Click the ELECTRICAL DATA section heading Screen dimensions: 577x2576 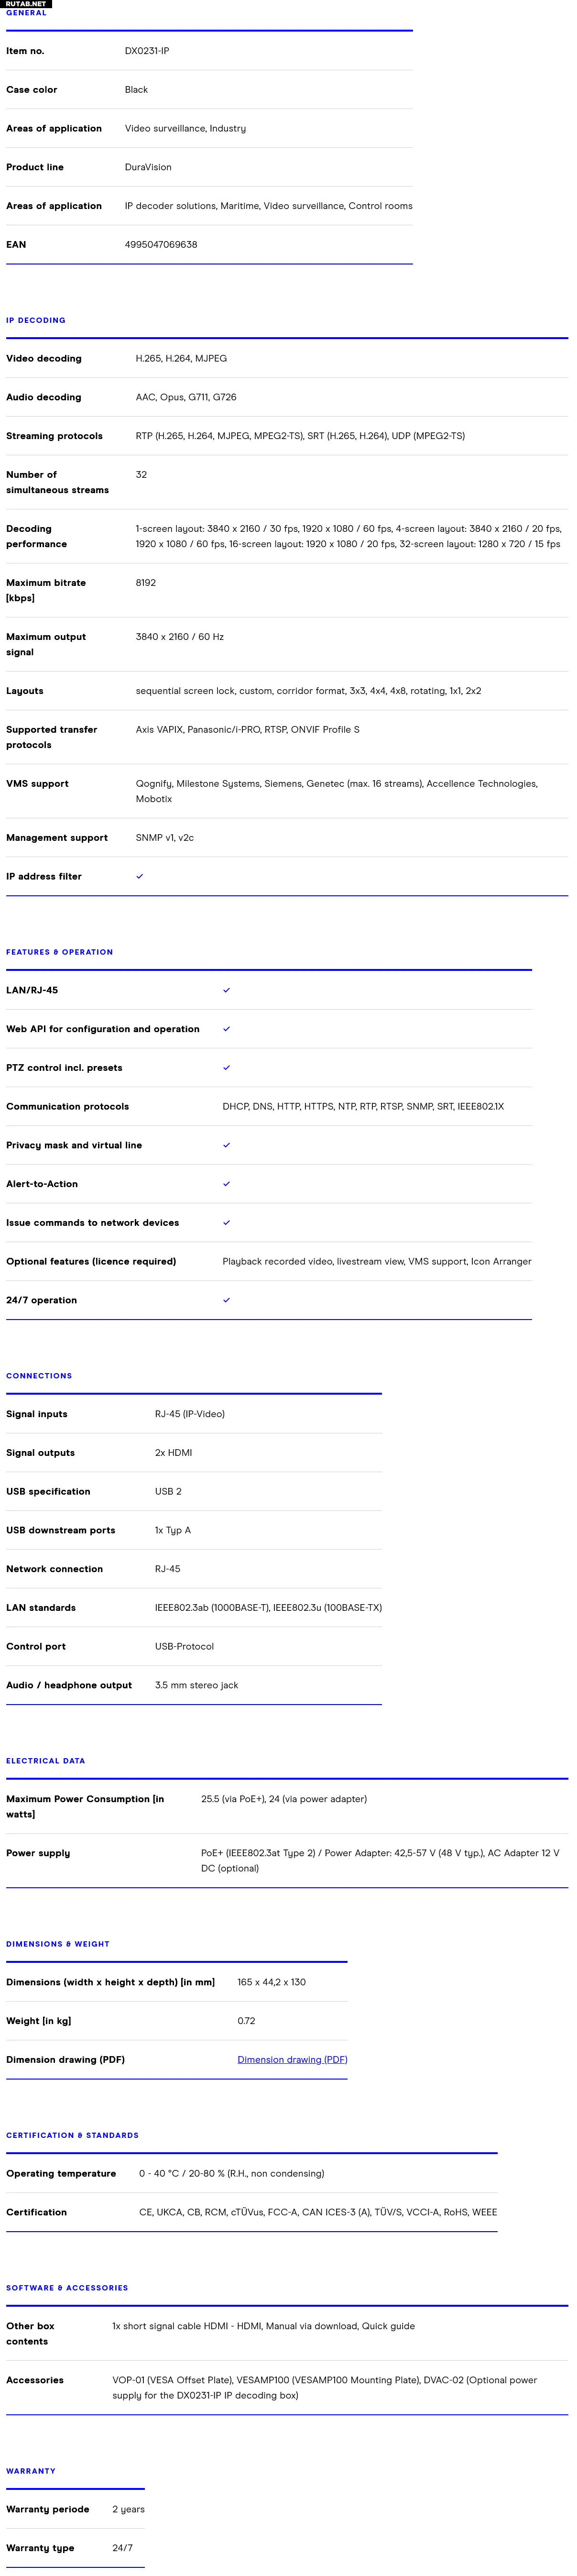click(46, 1761)
